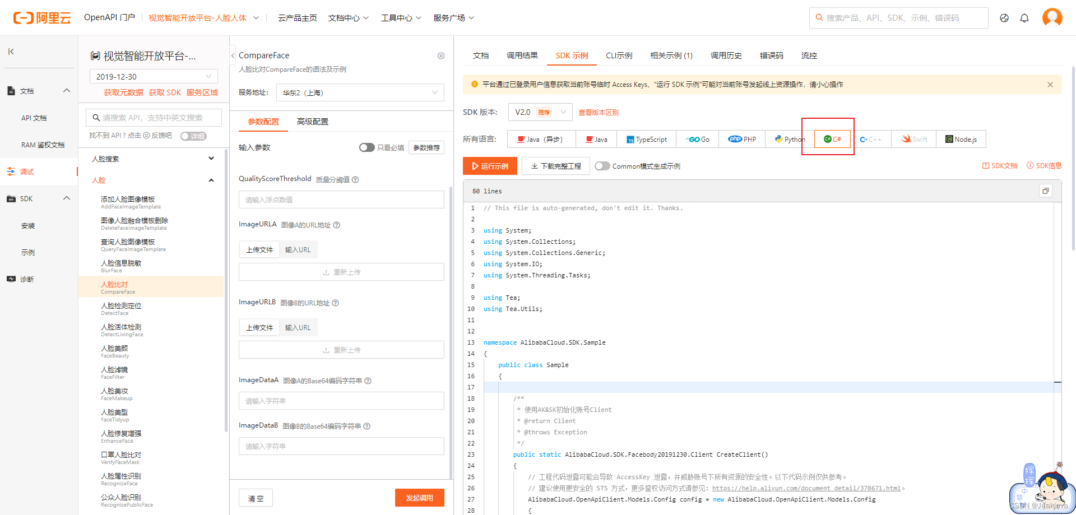Open the product selector 视觉智能开放平台-人脸人体
Screen dimensions: 1076x515
pyautogui.click(x=203, y=18)
